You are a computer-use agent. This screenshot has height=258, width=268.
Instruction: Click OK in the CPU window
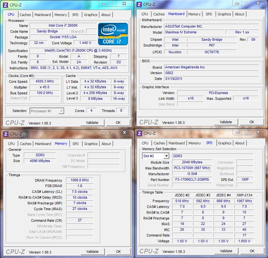118,123
